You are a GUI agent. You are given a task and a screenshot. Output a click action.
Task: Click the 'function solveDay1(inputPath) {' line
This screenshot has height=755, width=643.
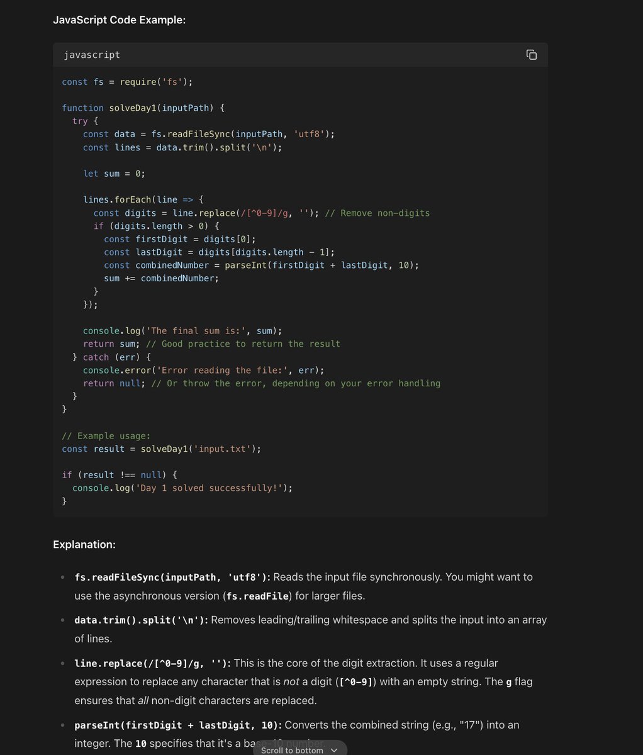click(x=143, y=108)
